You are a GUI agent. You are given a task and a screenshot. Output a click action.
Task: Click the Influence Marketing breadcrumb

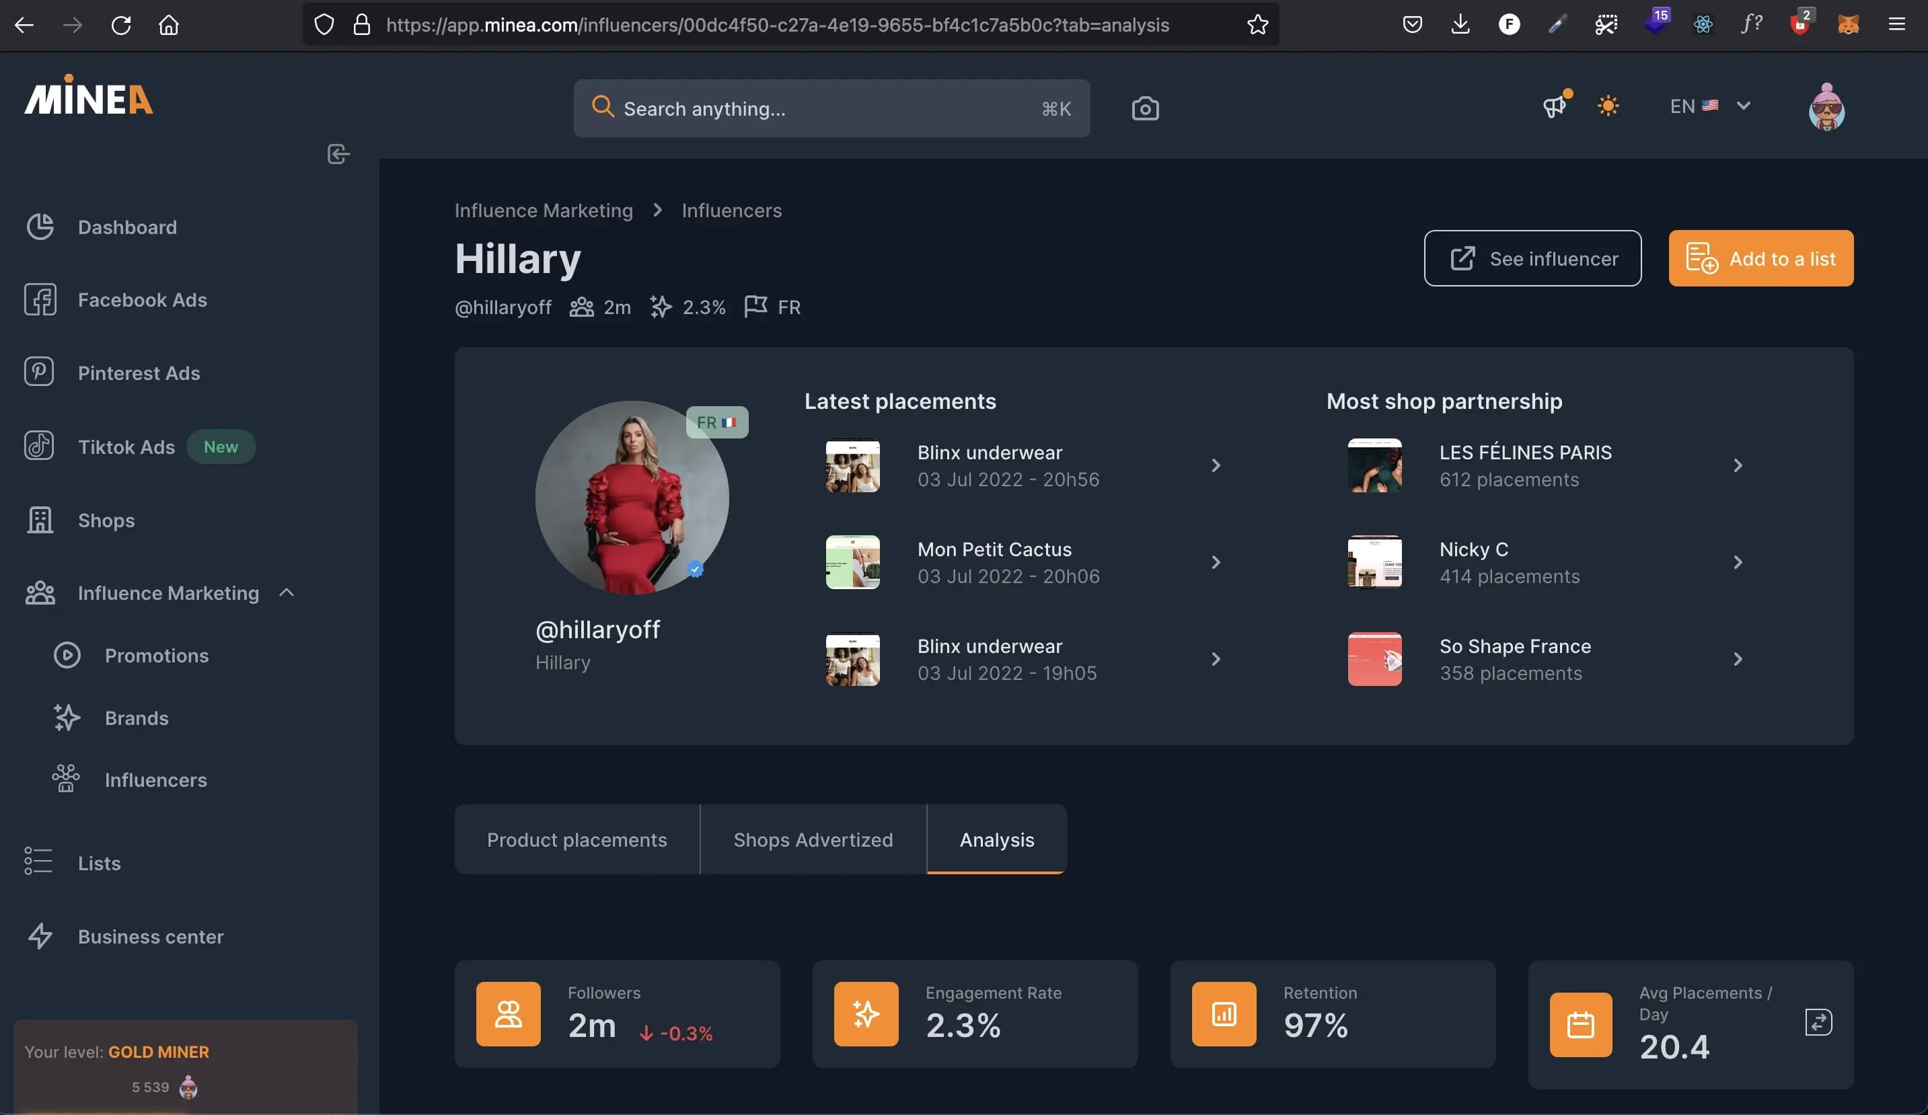[x=543, y=210]
